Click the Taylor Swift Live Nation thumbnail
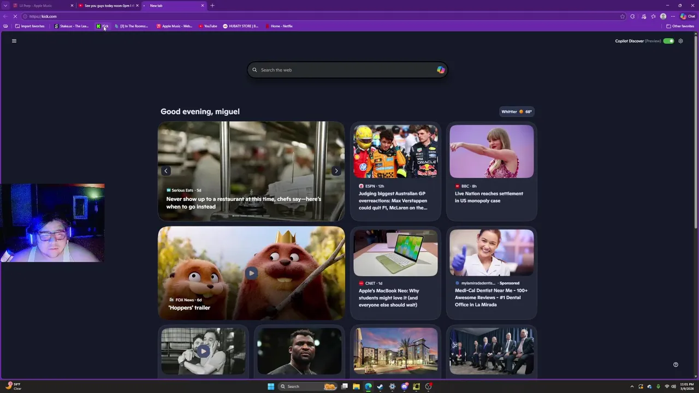The width and height of the screenshot is (699, 393). 491,151
